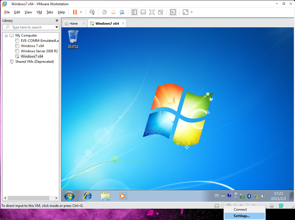Click the CD/DVD drive status icon

click(x=223, y=206)
